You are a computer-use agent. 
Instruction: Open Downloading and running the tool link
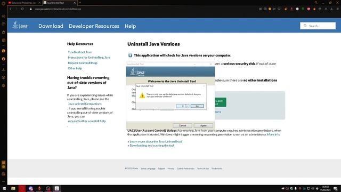click(x=152, y=146)
